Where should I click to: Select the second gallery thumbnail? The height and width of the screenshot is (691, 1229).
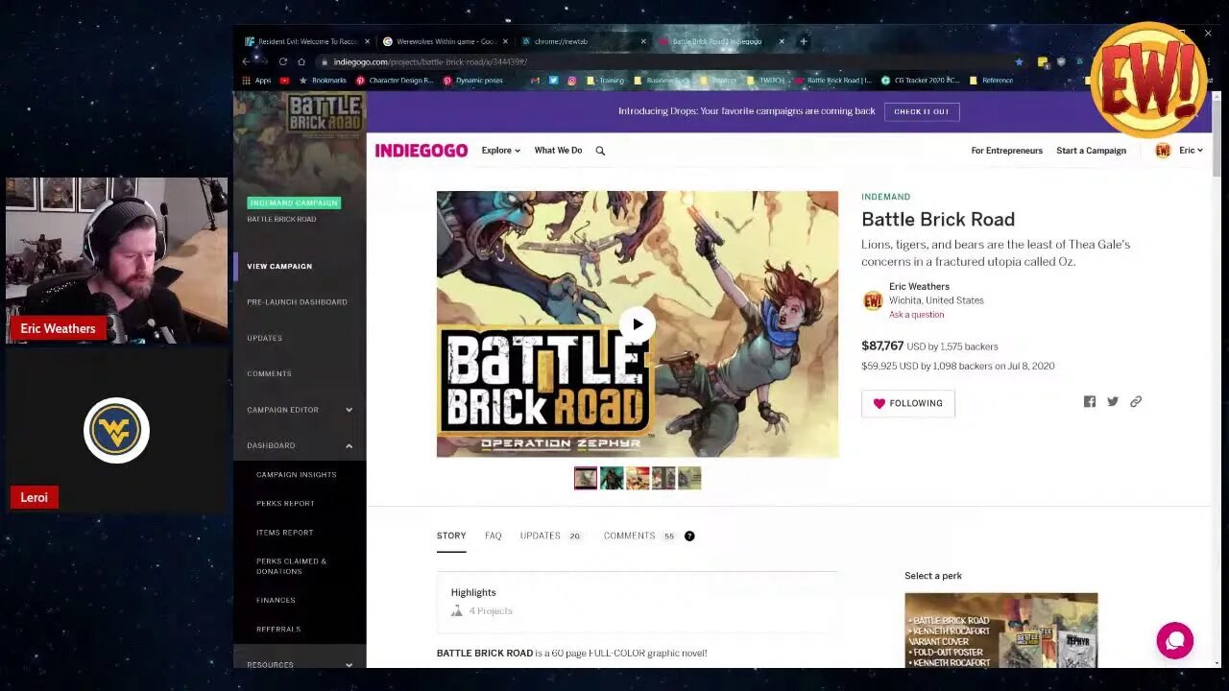[612, 478]
